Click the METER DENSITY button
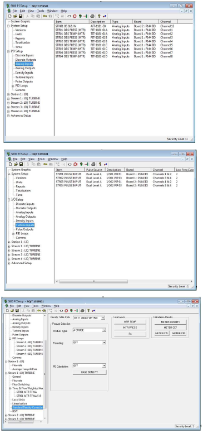203x433 pixels. [x=170, y=322]
